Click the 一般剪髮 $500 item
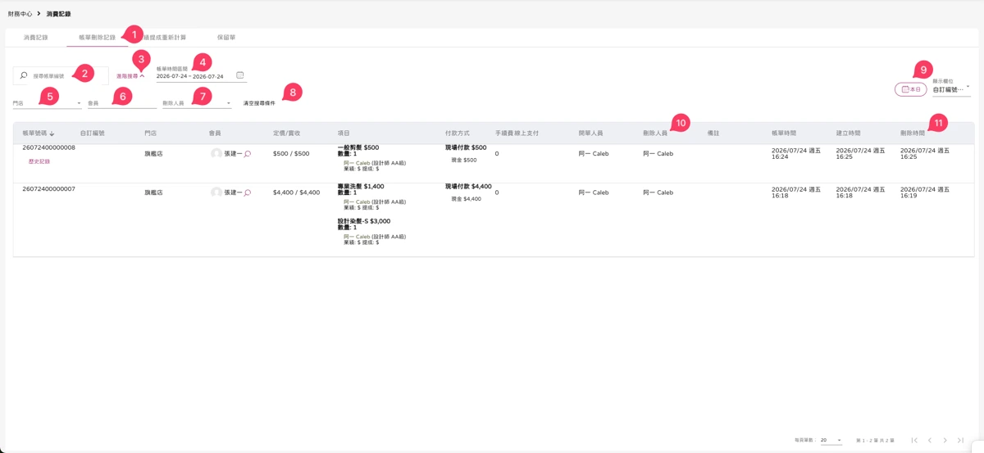The height and width of the screenshot is (453, 984). (358, 147)
